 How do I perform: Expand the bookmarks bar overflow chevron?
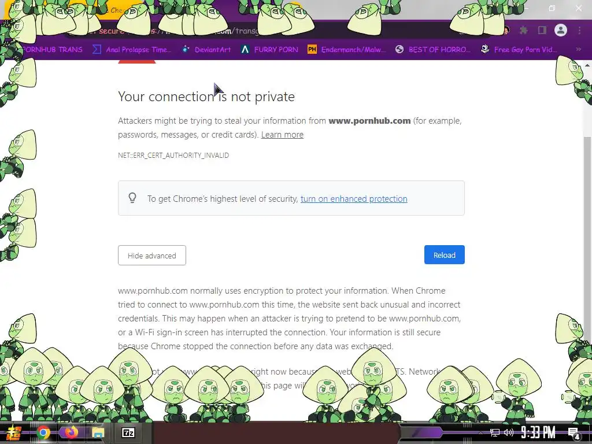pos(578,50)
